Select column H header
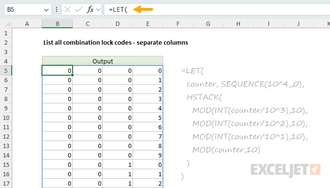The image size is (330, 188). tap(238, 23)
